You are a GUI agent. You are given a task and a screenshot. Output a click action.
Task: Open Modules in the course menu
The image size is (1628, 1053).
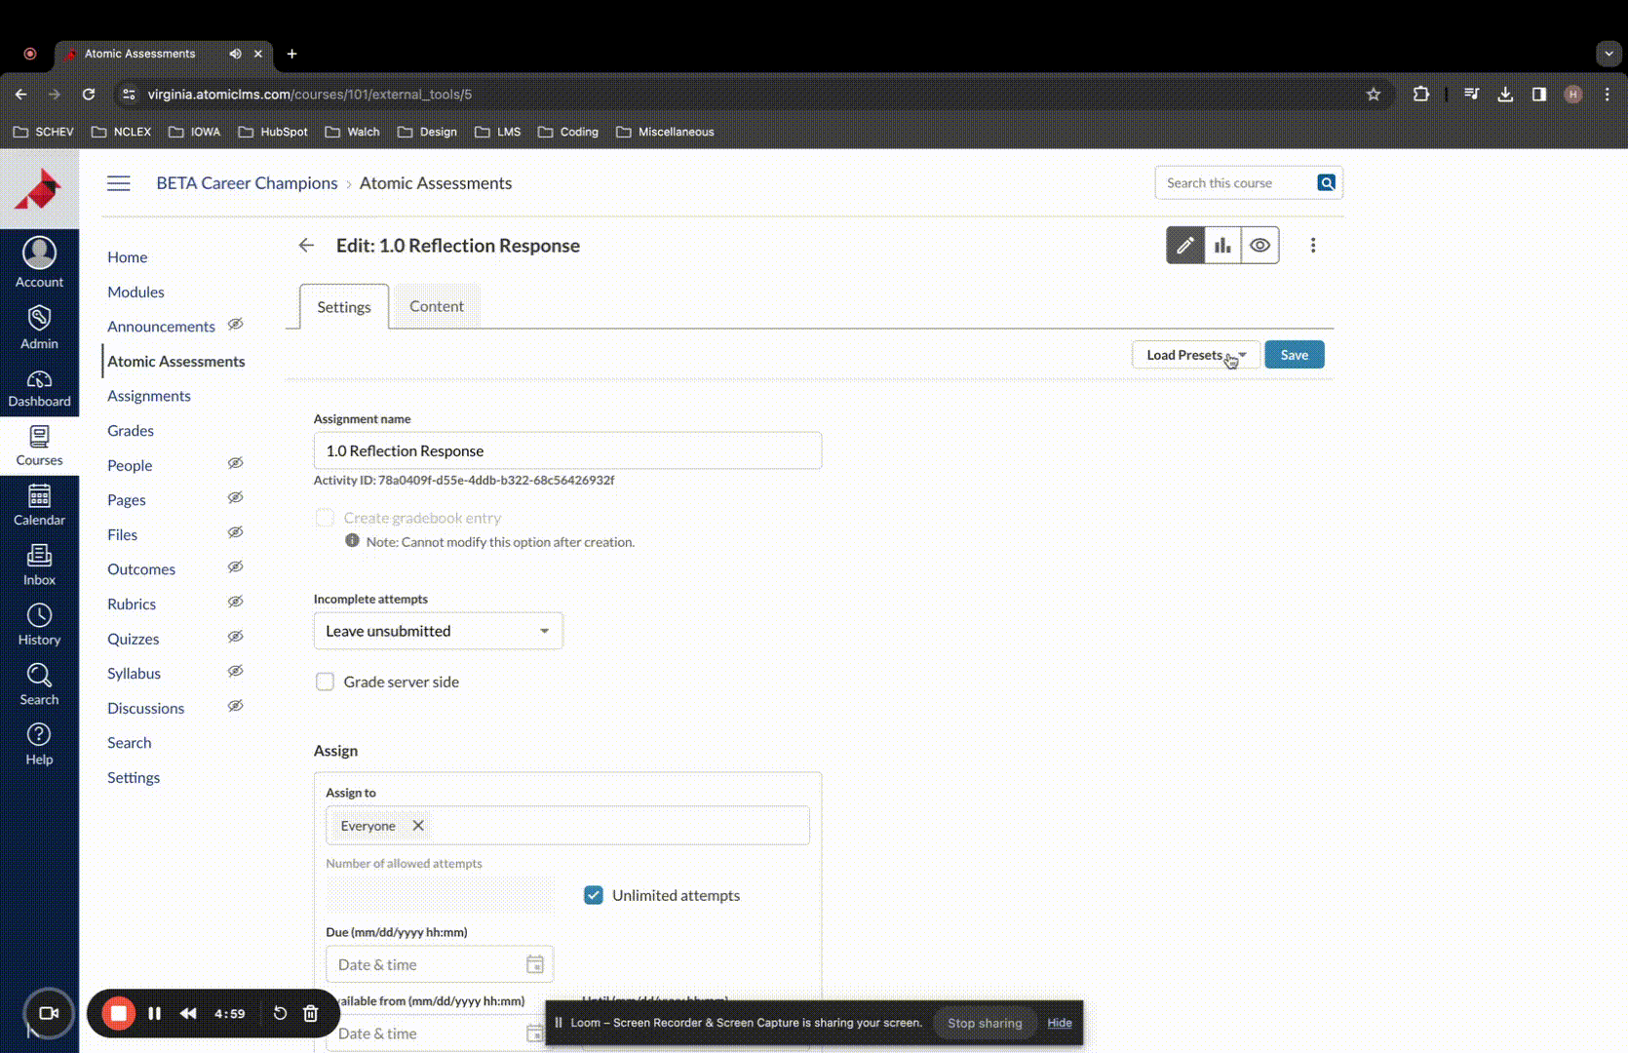click(136, 292)
